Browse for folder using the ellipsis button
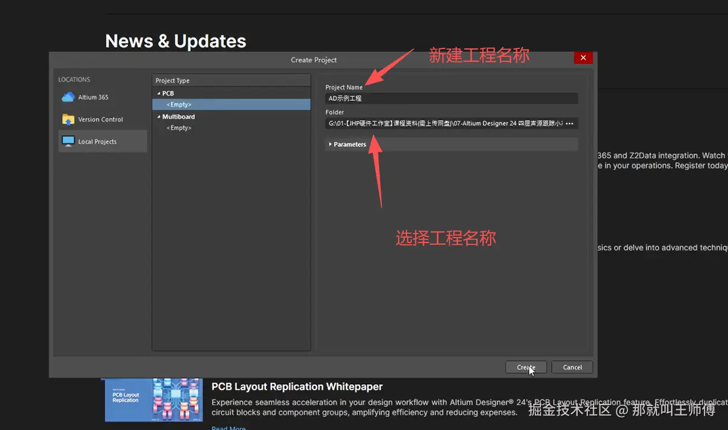Screen dimensions: 728x430 (569, 123)
